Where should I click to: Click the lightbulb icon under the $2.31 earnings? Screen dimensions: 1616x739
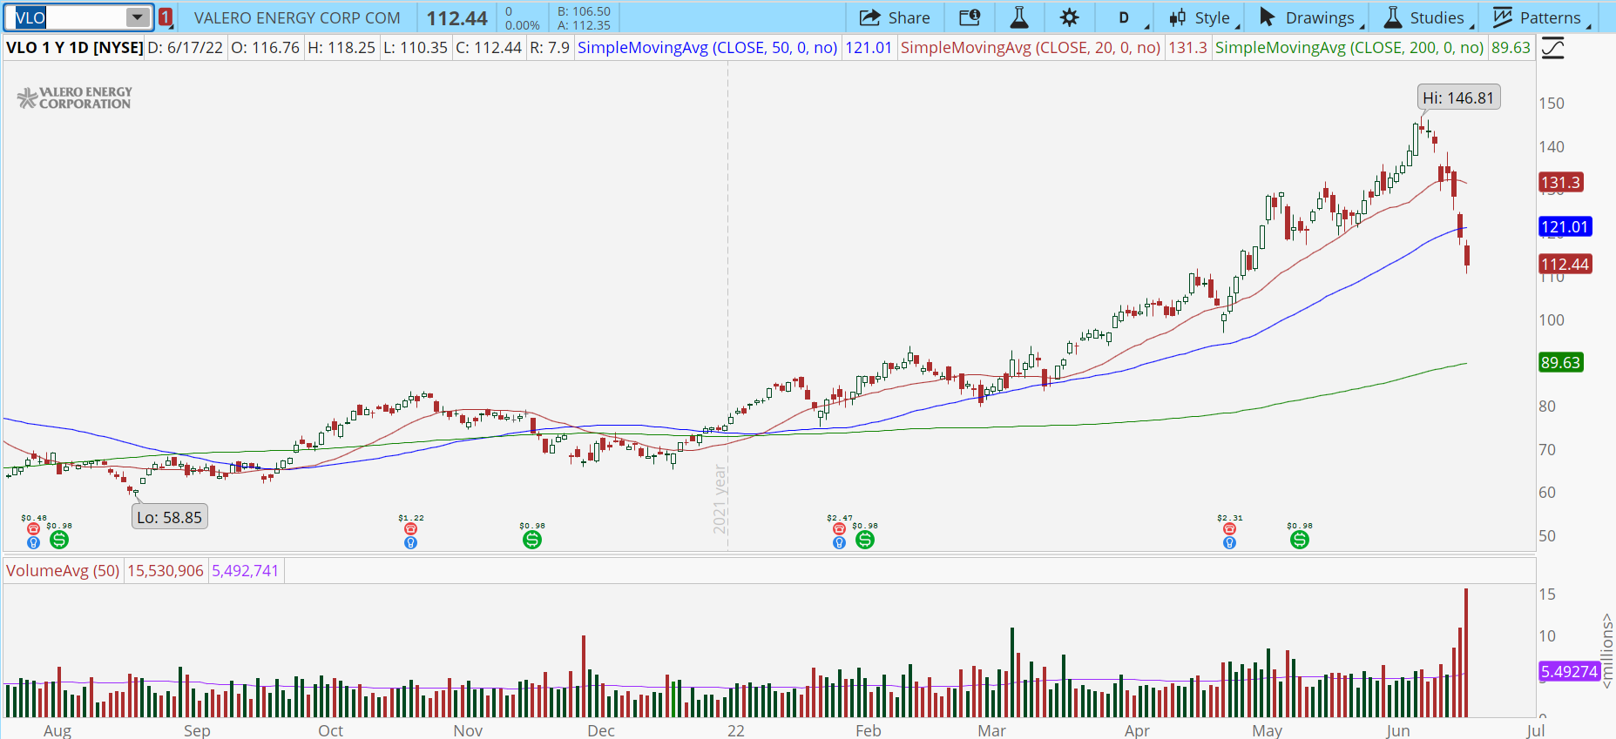[x=1229, y=543]
